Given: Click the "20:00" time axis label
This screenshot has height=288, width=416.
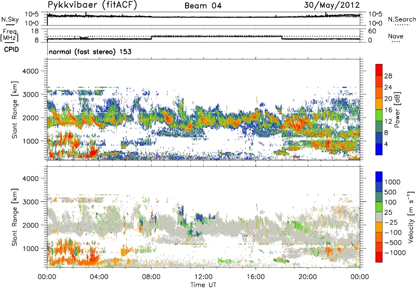Looking at the screenshot, I should tap(308, 277).
